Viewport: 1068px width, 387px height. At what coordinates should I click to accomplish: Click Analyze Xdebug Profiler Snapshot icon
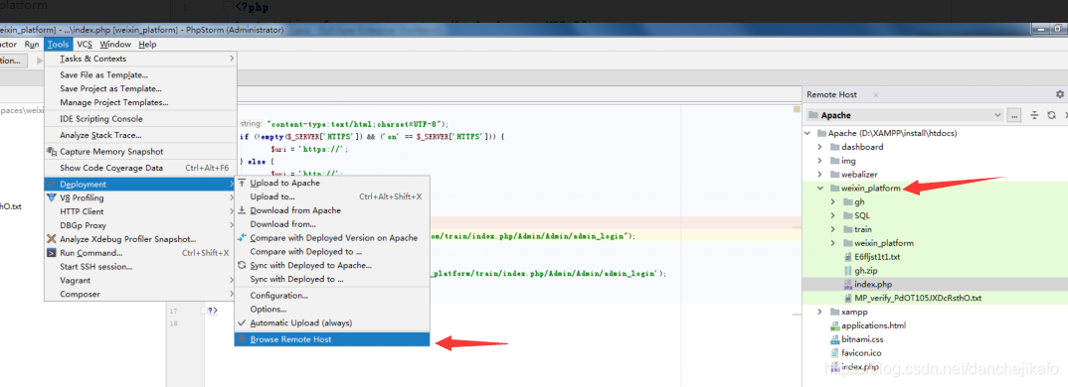pyautogui.click(x=51, y=239)
